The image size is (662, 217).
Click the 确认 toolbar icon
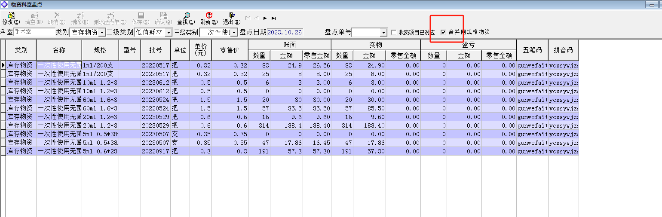(163, 15)
